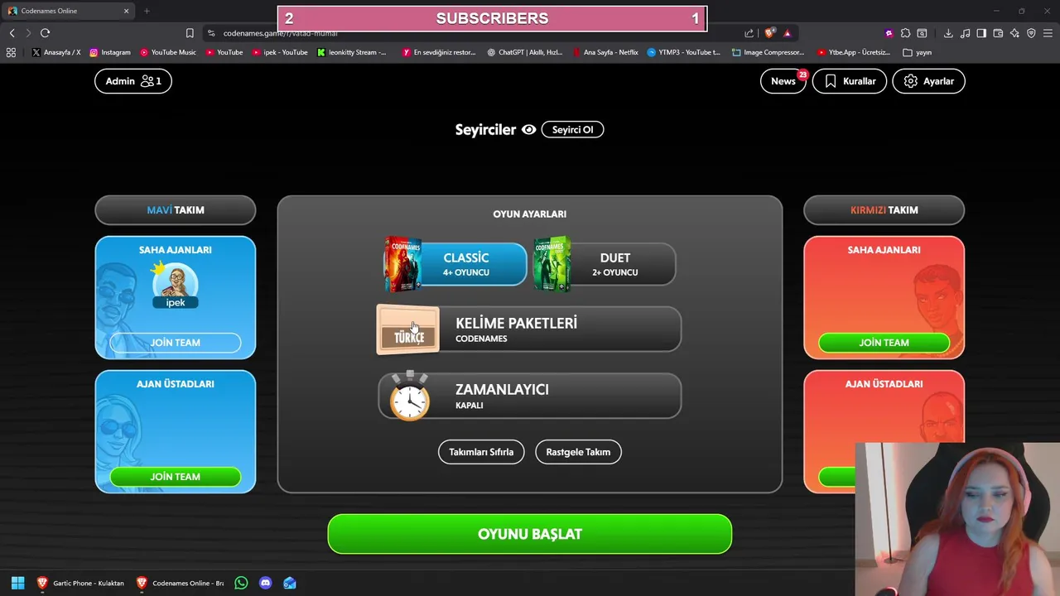
Task: Click the MAVİ TAKIM header
Action: coord(176,210)
